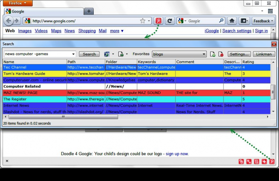Expand the arrow next to the page-arrow icon
Screen dimensions: 279x181
[x=127, y=54]
